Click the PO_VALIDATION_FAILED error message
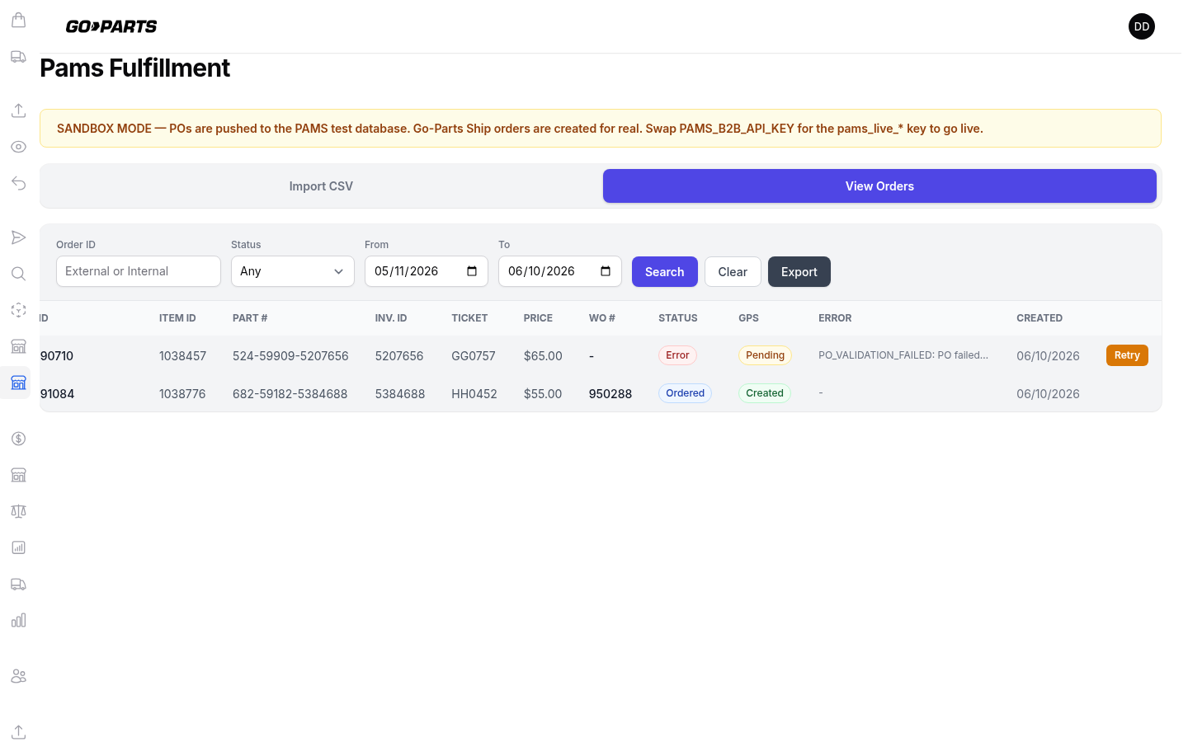This screenshot has width=1188, height=742. click(903, 355)
